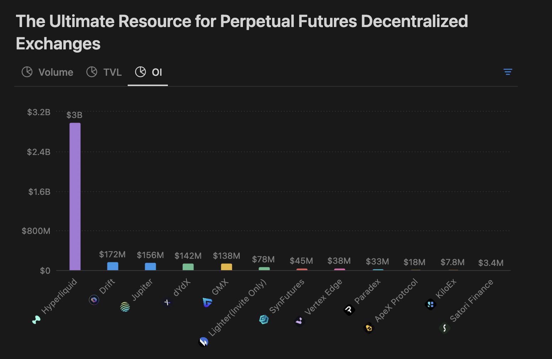
Task: Switch to the Volume tab
Action: coord(55,72)
